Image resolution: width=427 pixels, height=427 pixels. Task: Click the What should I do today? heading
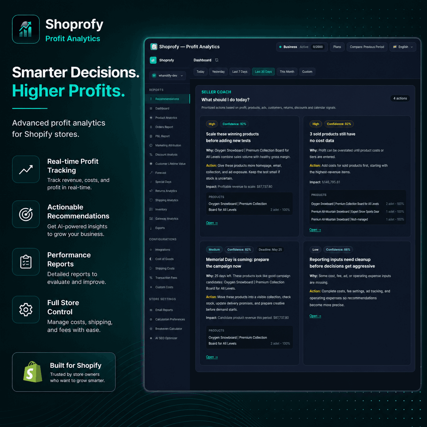225,100
